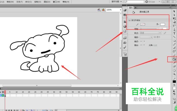Open the collapsed Transform panel icon
The image size is (177, 111).
pos(125,31)
